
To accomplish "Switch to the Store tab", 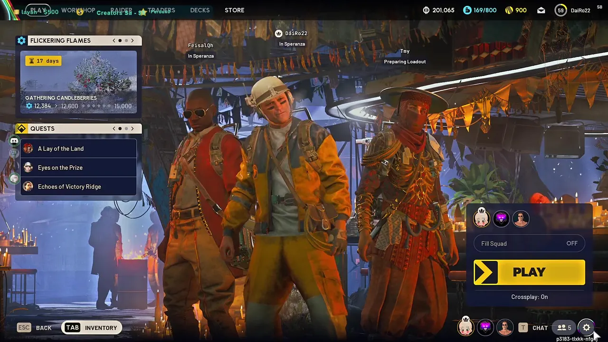I will (x=235, y=10).
